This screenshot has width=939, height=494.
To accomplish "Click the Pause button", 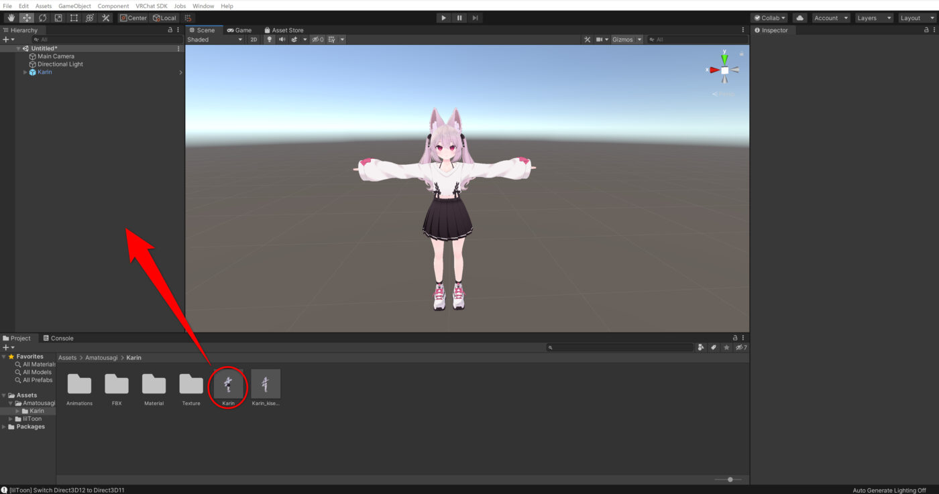I will tap(459, 18).
